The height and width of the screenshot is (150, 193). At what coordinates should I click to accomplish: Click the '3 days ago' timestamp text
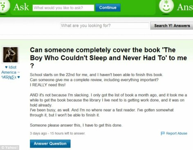coord(38,133)
